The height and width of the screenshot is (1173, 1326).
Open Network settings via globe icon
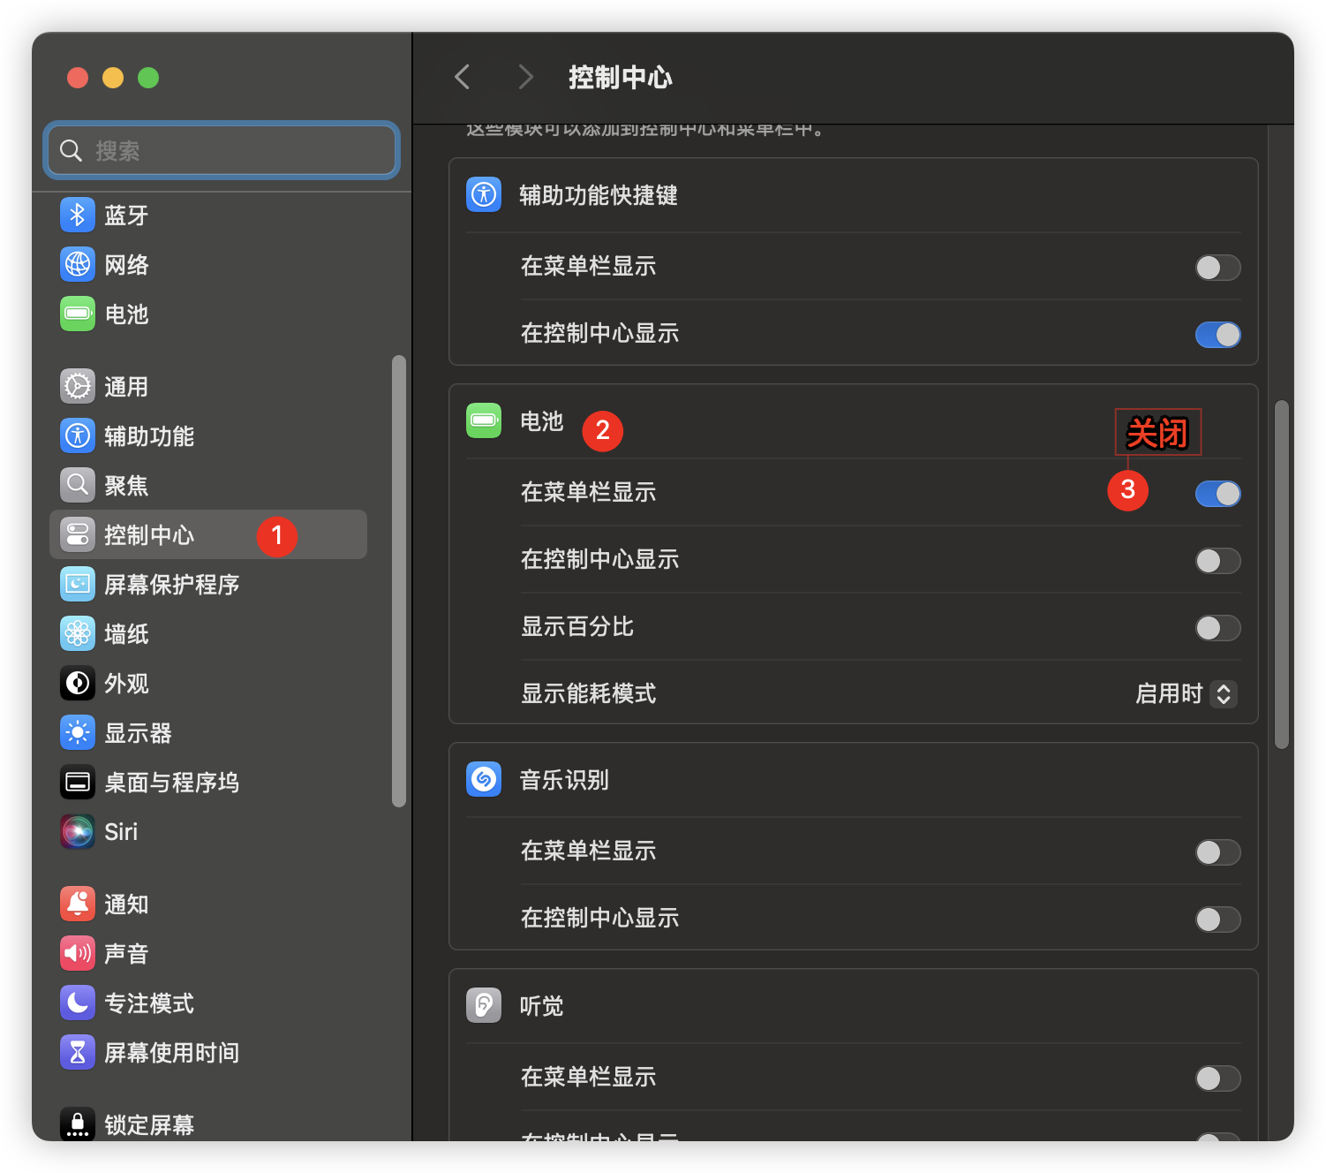pos(78,264)
